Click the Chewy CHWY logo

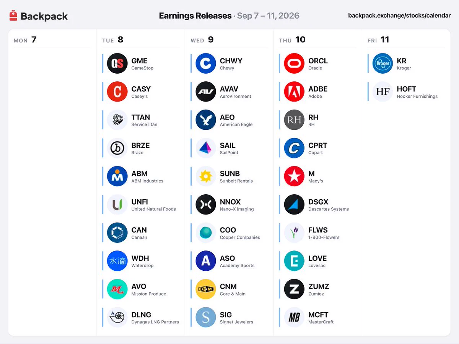[x=206, y=63]
